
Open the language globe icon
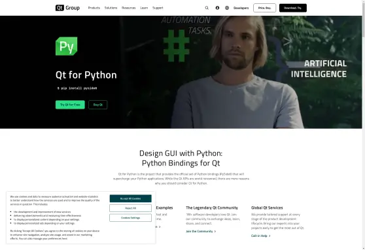coord(227,8)
